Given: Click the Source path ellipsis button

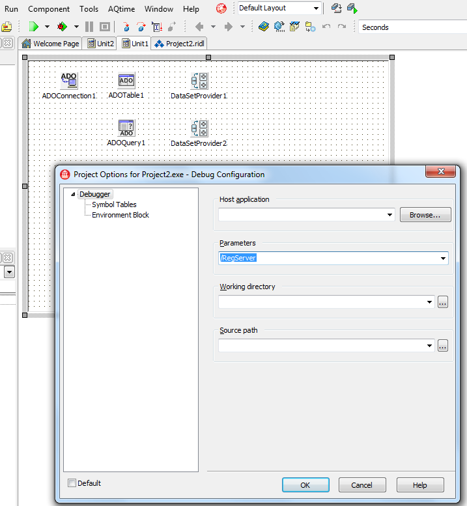Looking at the screenshot, I should pos(443,346).
